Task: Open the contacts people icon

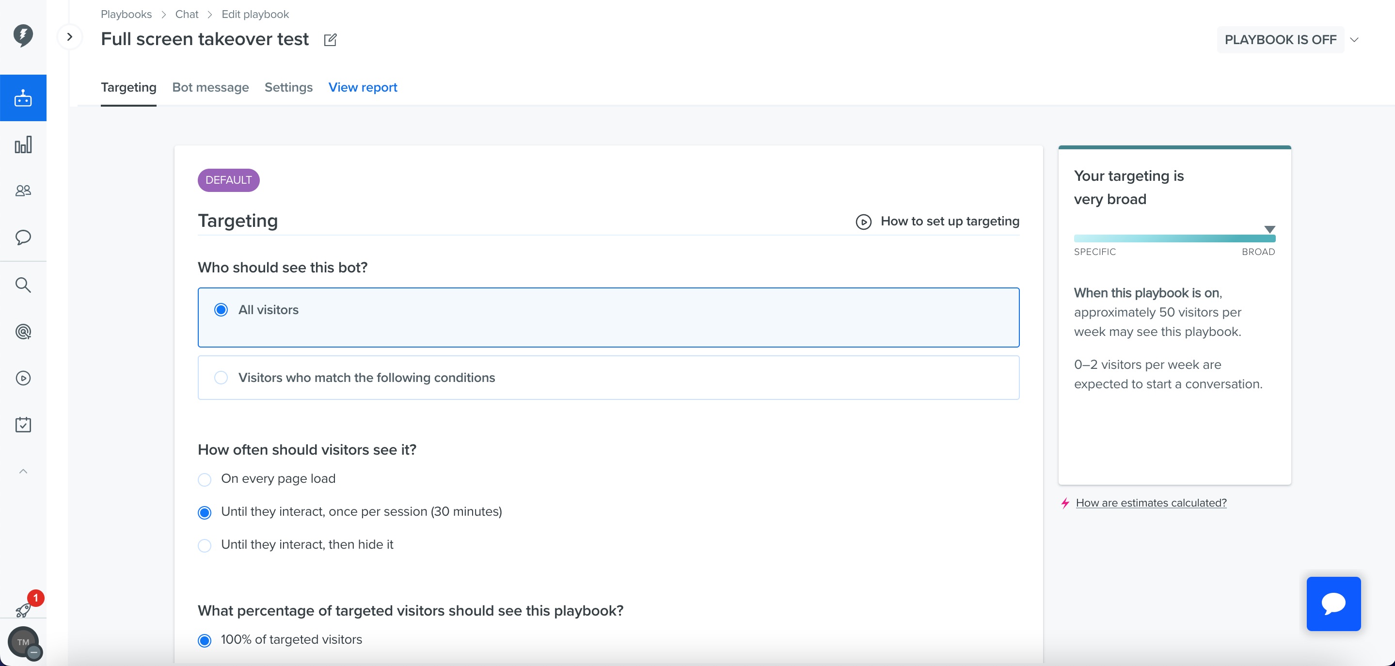Action: (23, 190)
